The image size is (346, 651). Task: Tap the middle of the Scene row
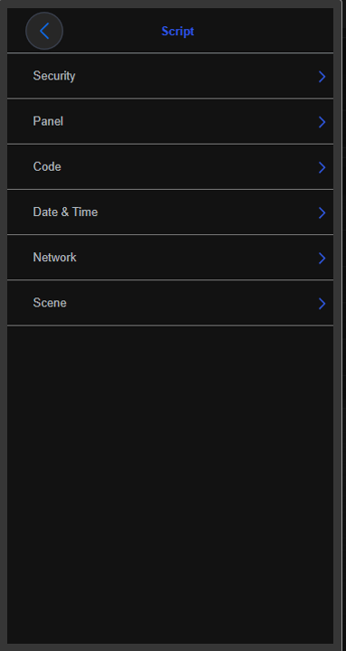click(170, 303)
